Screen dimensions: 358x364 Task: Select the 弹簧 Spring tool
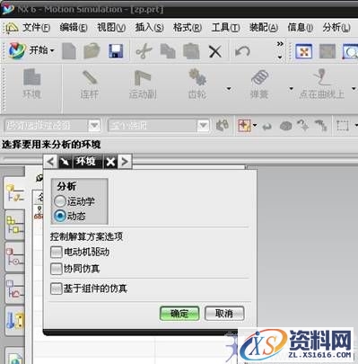[259, 84]
